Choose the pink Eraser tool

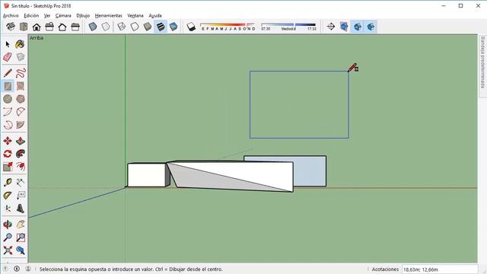(x=8, y=57)
